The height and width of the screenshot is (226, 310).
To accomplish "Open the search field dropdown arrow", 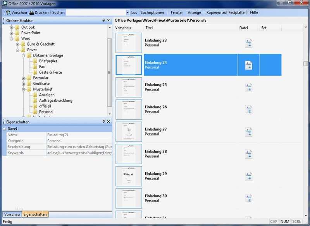I will [x=127, y=12].
